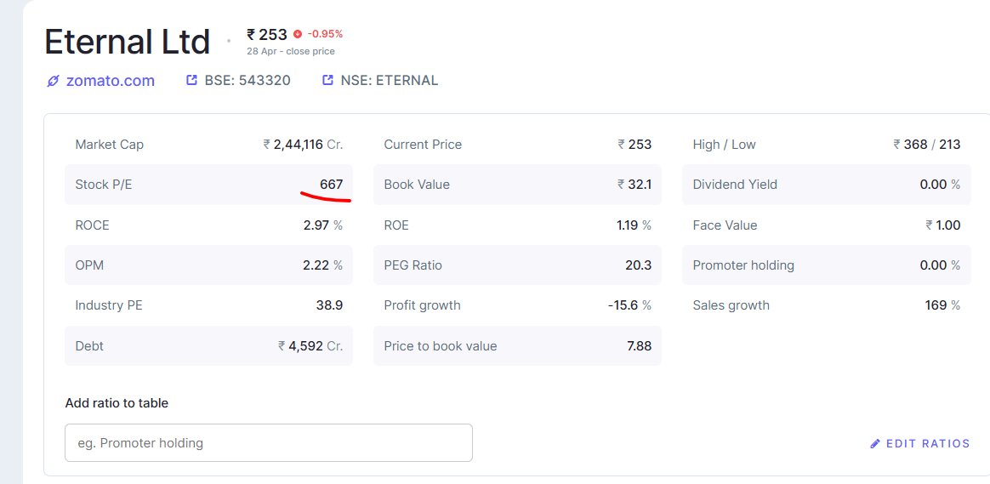Screen dimensions: 990x484
Task: Click the pencil icon next to EDIT RATIOS
Action: (875, 443)
